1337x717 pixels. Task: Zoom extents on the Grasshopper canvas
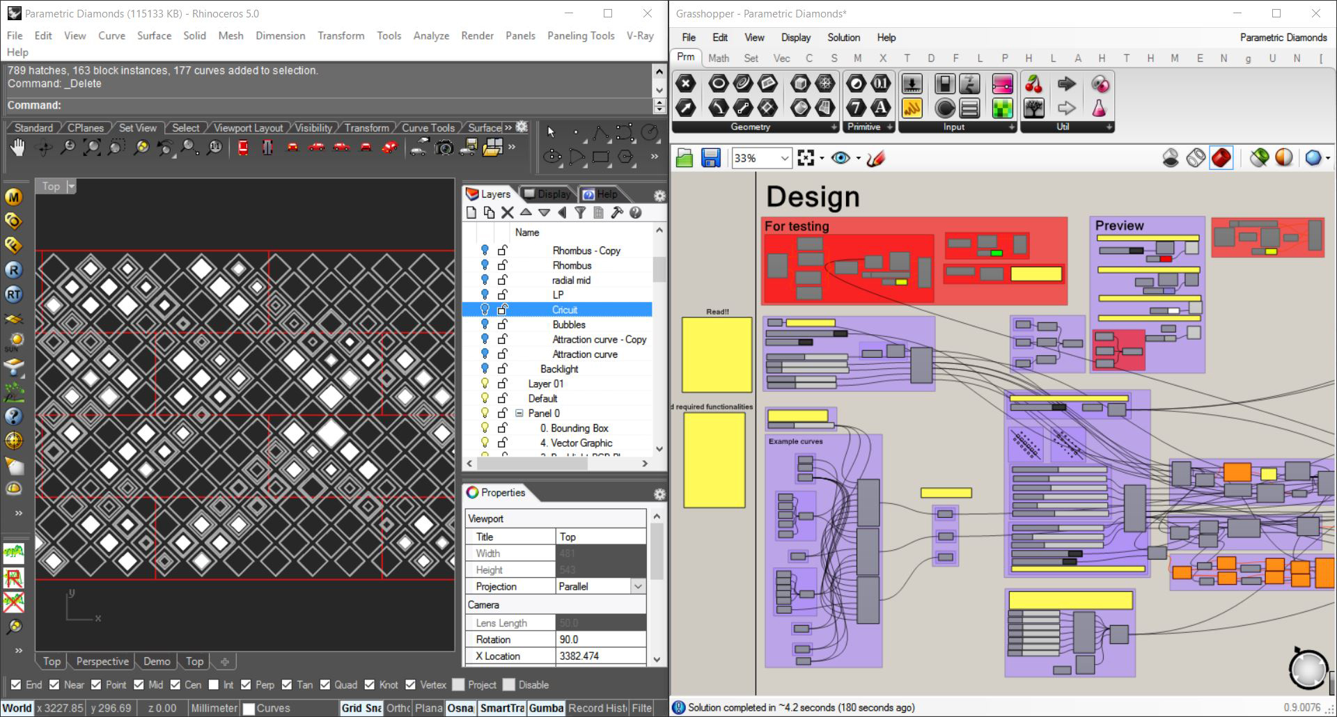805,157
